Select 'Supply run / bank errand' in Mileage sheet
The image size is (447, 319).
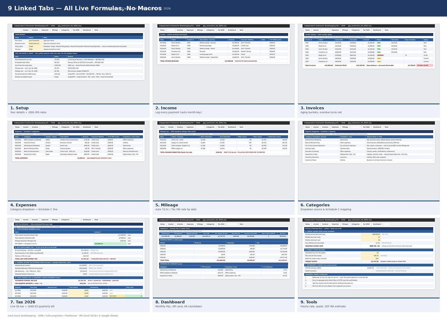pos(180,143)
